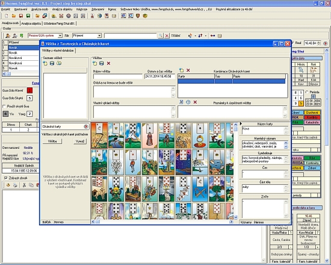Click red X icon above Karty table
Viewport: 331px width, 265px height.
click(188, 70)
